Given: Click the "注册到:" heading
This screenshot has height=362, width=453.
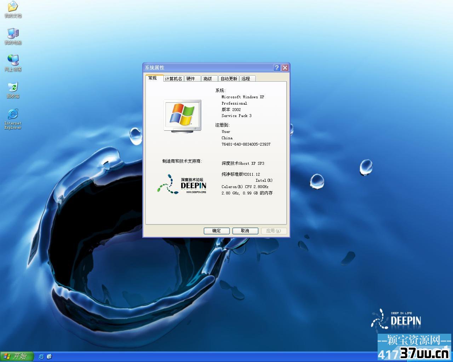Looking at the screenshot, I should [222, 125].
